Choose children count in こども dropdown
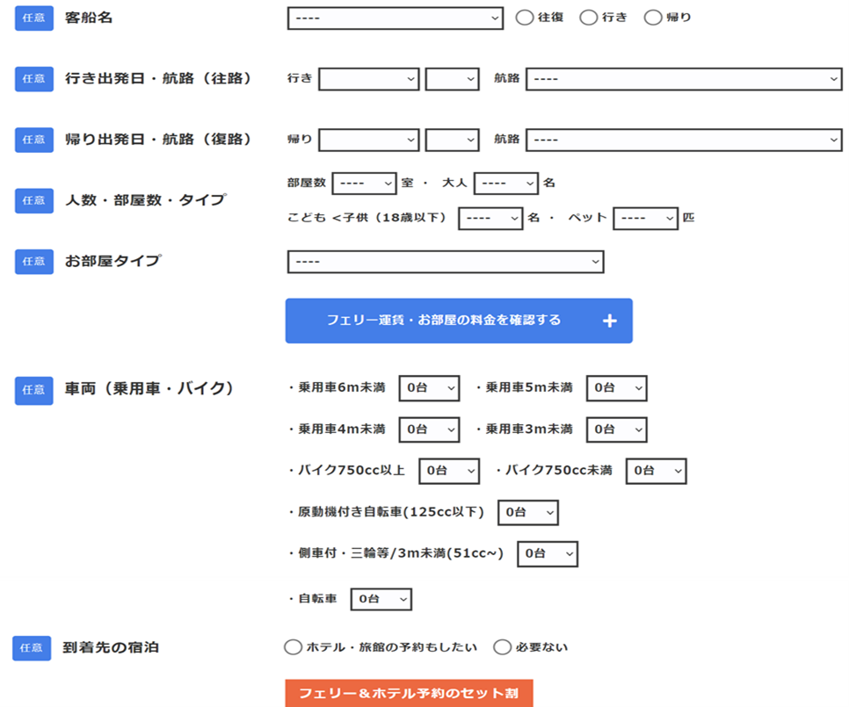 click(490, 219)
